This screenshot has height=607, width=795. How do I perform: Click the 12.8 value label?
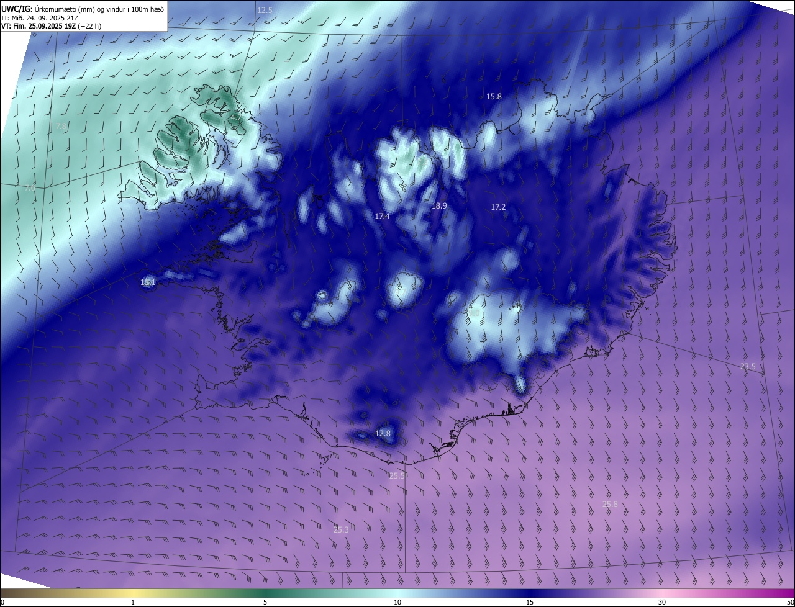(x=383, y=433)
